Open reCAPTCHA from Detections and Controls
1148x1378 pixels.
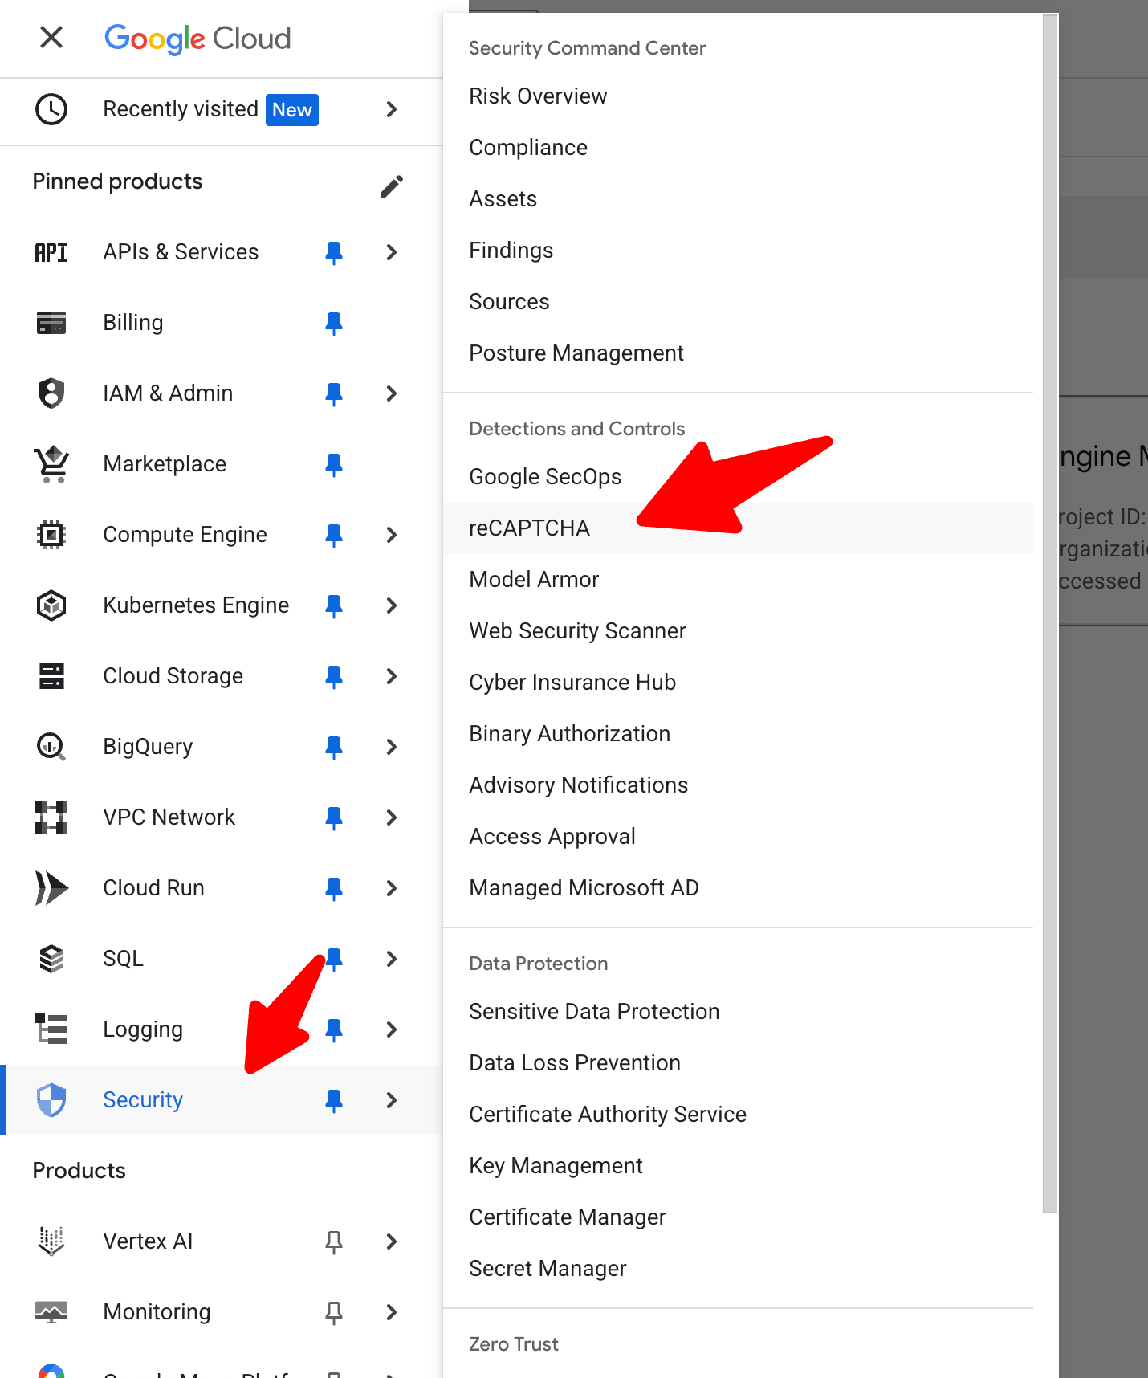click(x=529, y=528)
